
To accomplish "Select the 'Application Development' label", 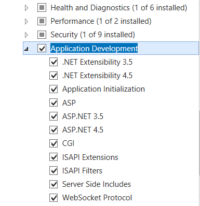I will [94, 49].
